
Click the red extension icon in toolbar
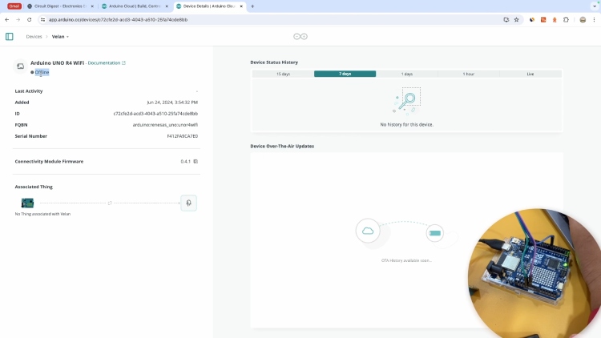543,19
